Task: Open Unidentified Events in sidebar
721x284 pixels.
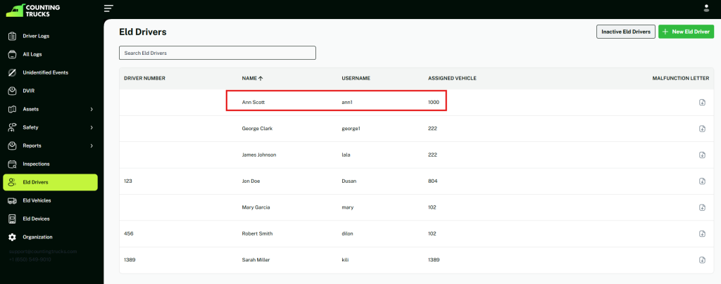Action: pyautogui.click(x=45, y=72)
